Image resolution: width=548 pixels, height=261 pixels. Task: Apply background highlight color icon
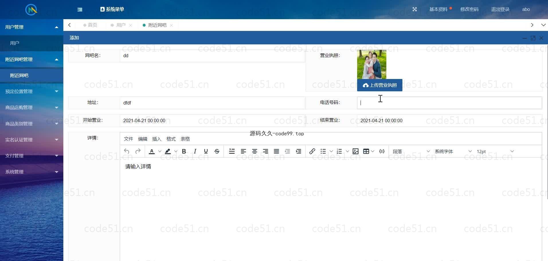pos(168,151)
